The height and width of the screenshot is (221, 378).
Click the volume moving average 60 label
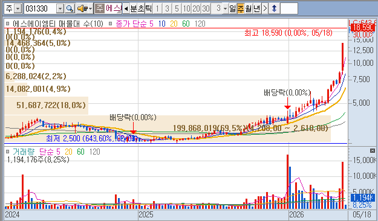[80, 152]
